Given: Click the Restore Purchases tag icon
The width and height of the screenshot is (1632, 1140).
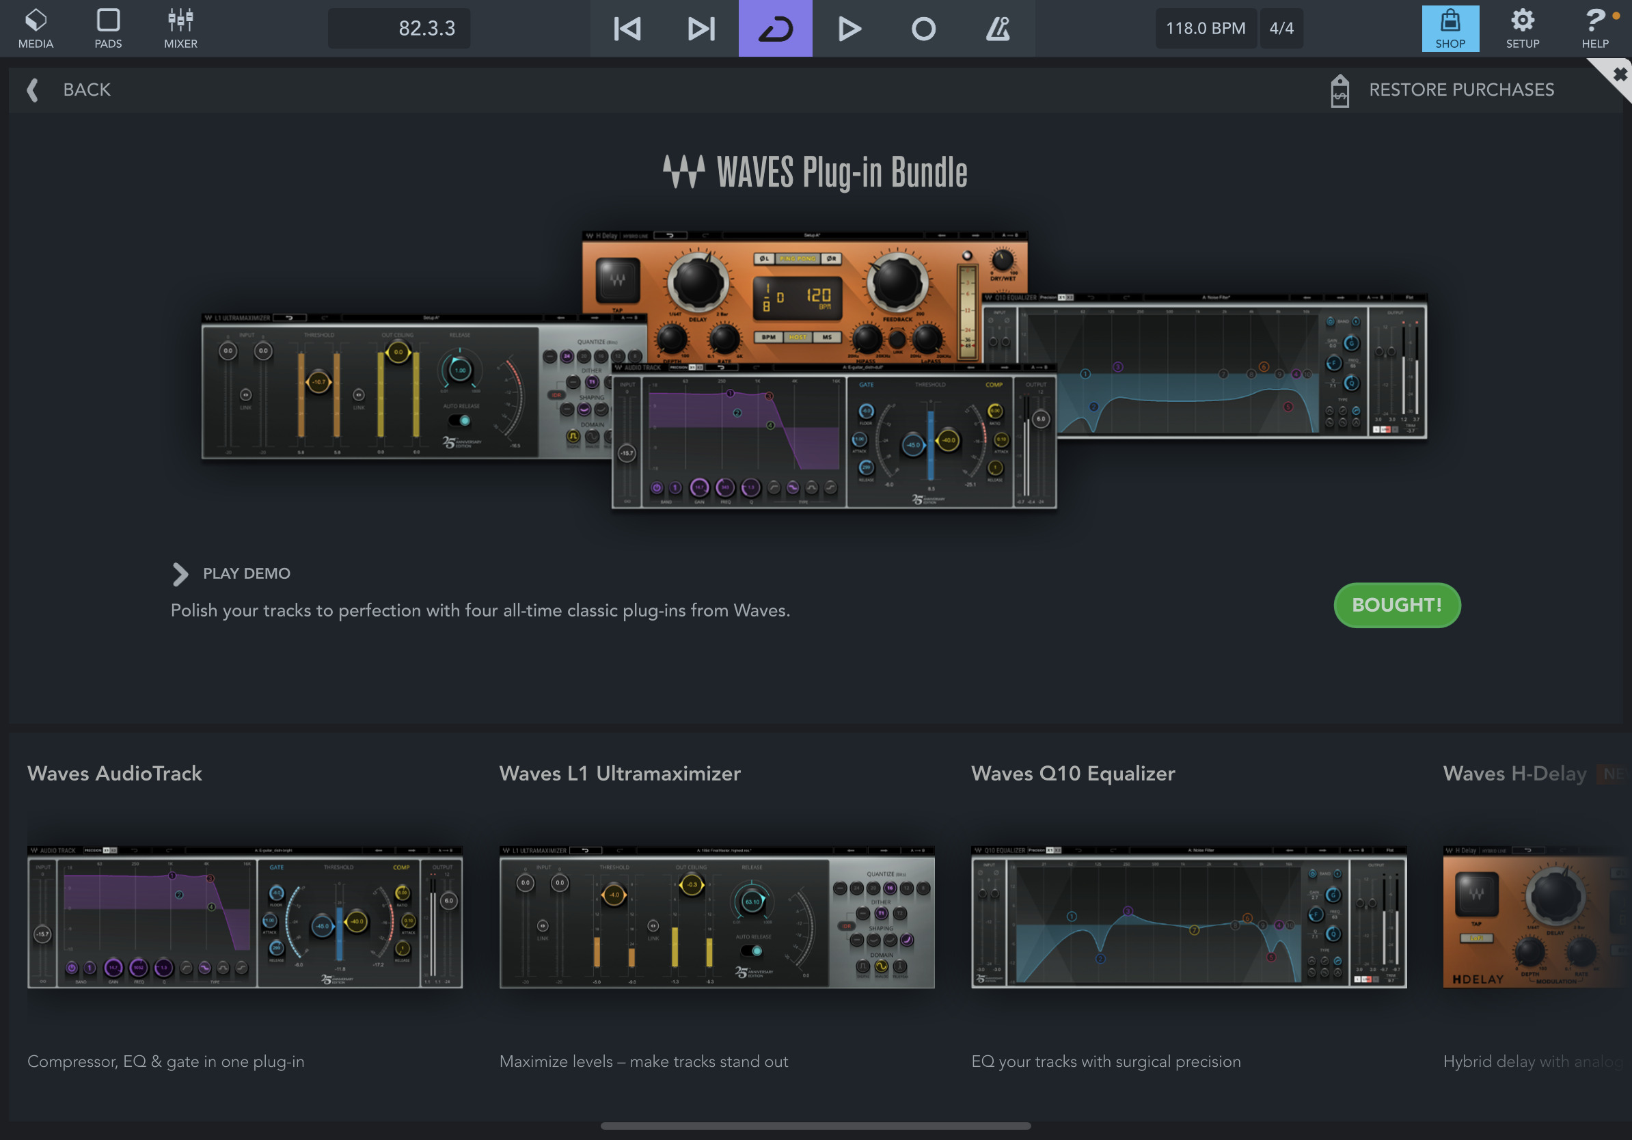Looking at the screenshot, I should click(x=1340, y=90).
